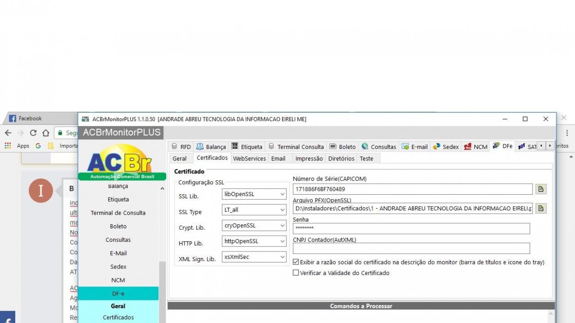
Task: Select Consultas in the sidebar
Action: pyautogui.click(x=118, y=240)
